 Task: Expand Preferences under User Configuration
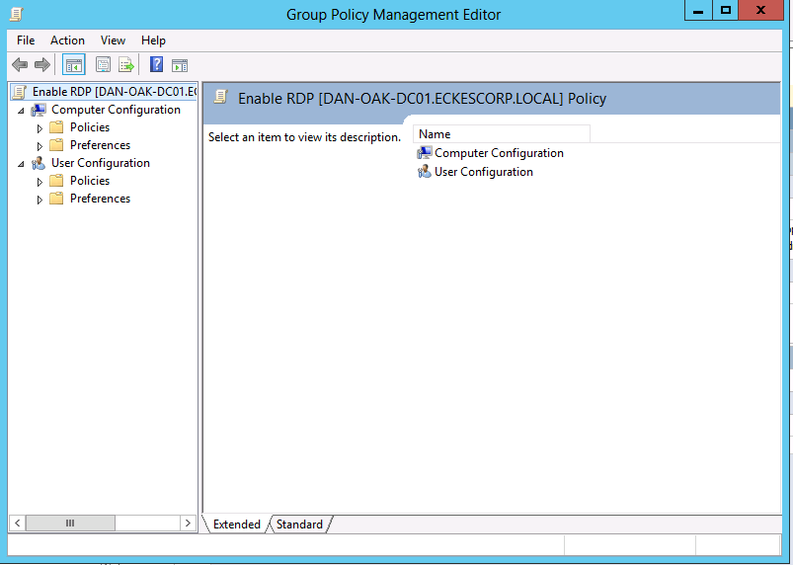coord(40,200)
